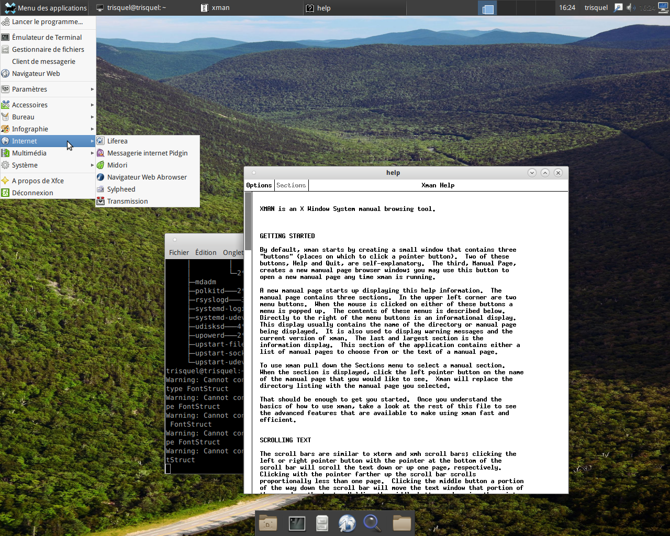Viewport: 670px width, 536px height.
Task: Open Gestionnaire de fichiers from menu
Action: coord(48,49)
